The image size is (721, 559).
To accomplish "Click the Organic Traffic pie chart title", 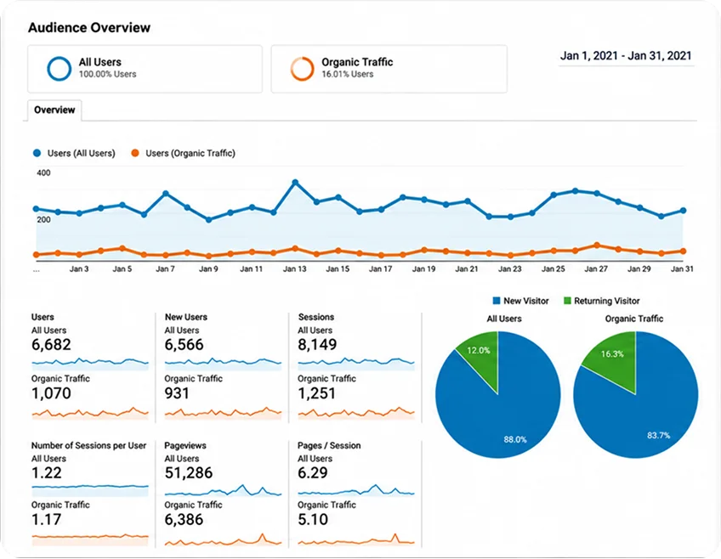I will tap(634, 319).
